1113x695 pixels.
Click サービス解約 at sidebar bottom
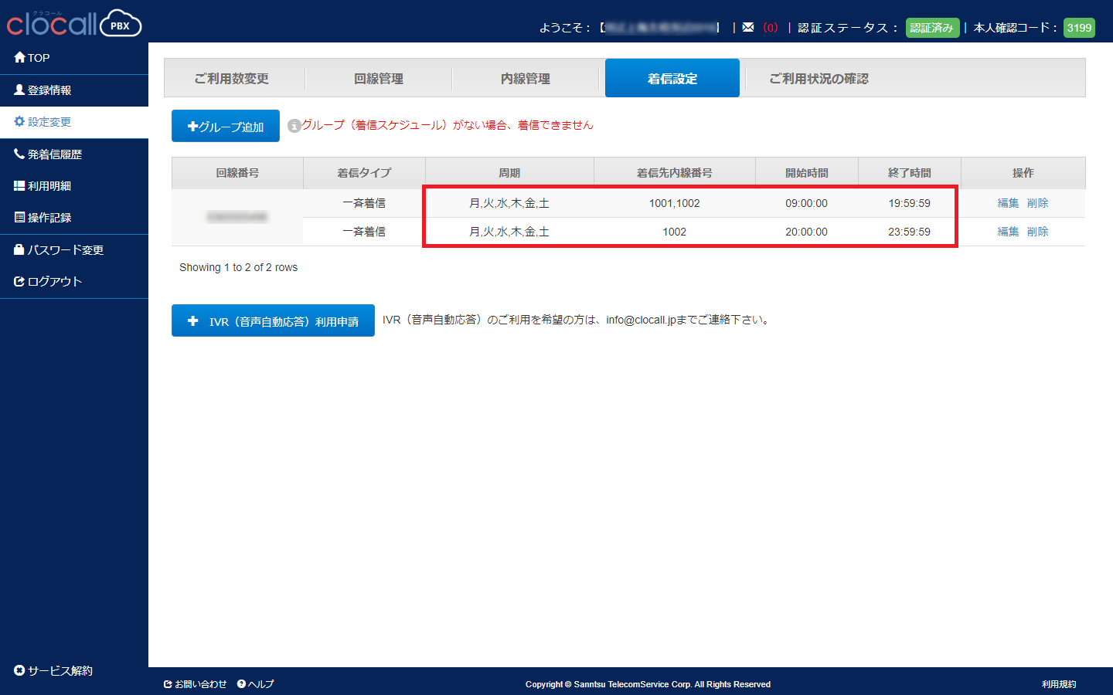pos(53,670)
